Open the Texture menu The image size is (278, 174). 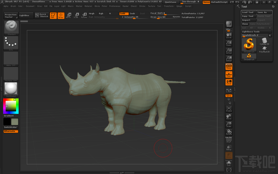(151, 6)
